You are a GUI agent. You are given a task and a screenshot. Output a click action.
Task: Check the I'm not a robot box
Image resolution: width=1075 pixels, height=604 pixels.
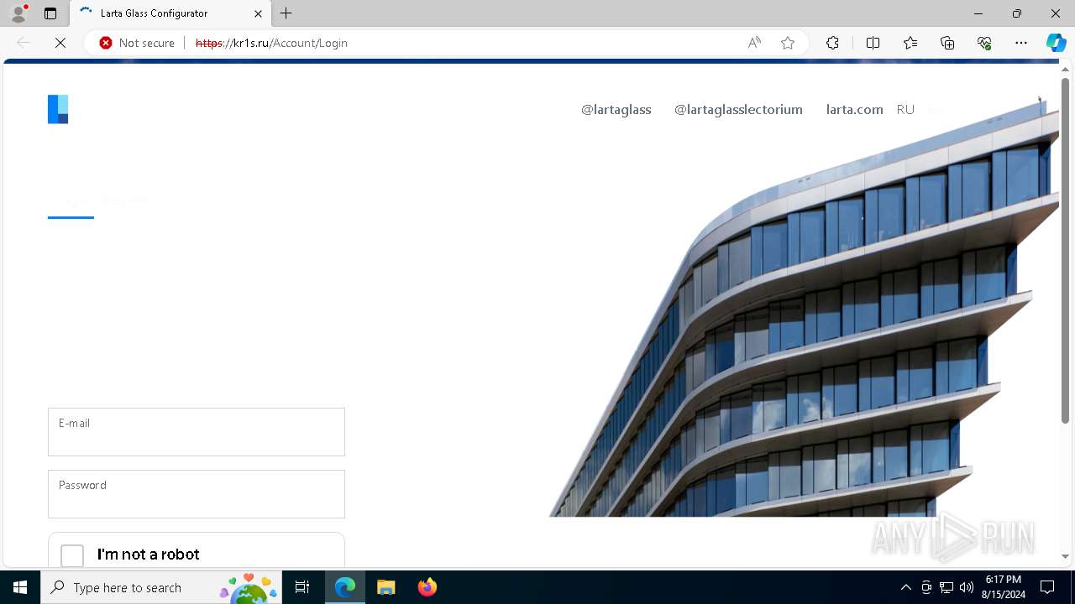point(72,555)
